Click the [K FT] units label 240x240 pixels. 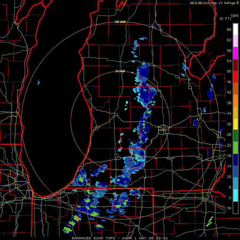point(225,18)
